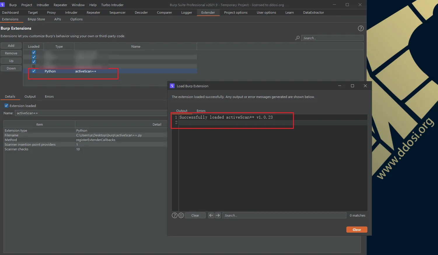Switch to the Proxy tab
The height and width of the screenshot is (255, 438).
pyautogui.click(x=51, y=13)
